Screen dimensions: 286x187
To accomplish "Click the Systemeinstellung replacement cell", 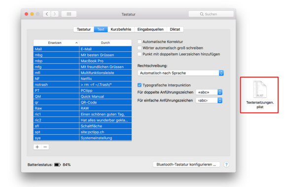I will pyautogui.click(x=106, y=138).
